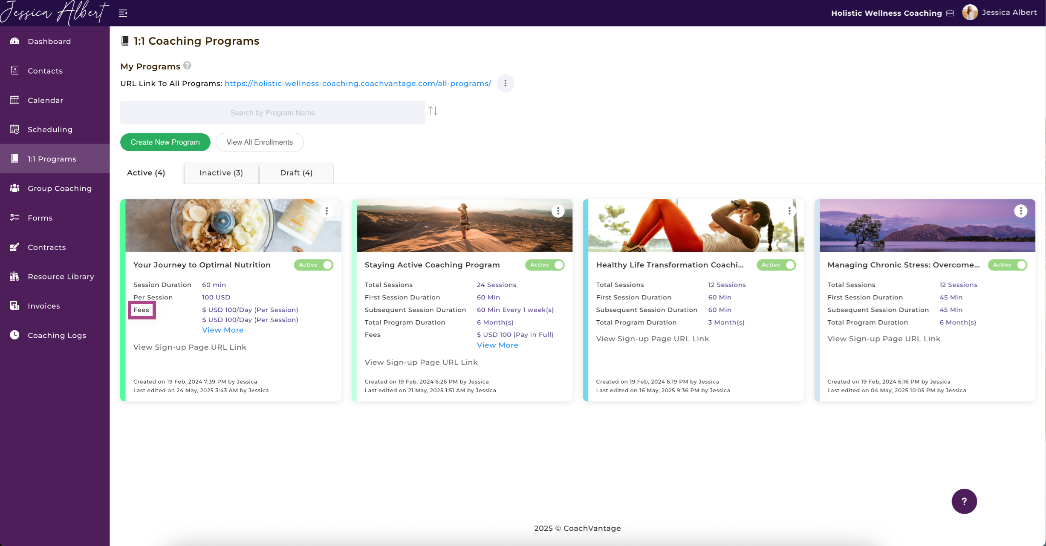Viewport: 1046px width, 546px height.
Task: Toggle Active switch for Optimal Nutrition program
Action: 314,265
